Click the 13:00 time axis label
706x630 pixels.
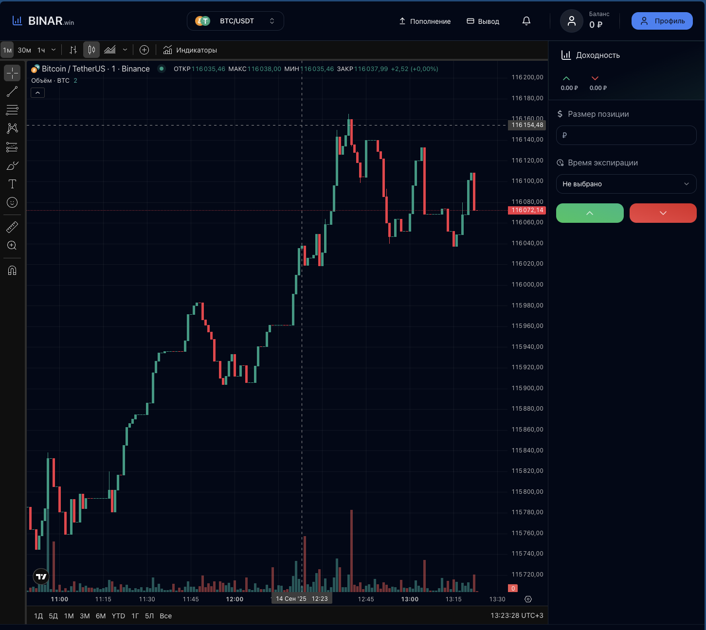tap(410, 599)
